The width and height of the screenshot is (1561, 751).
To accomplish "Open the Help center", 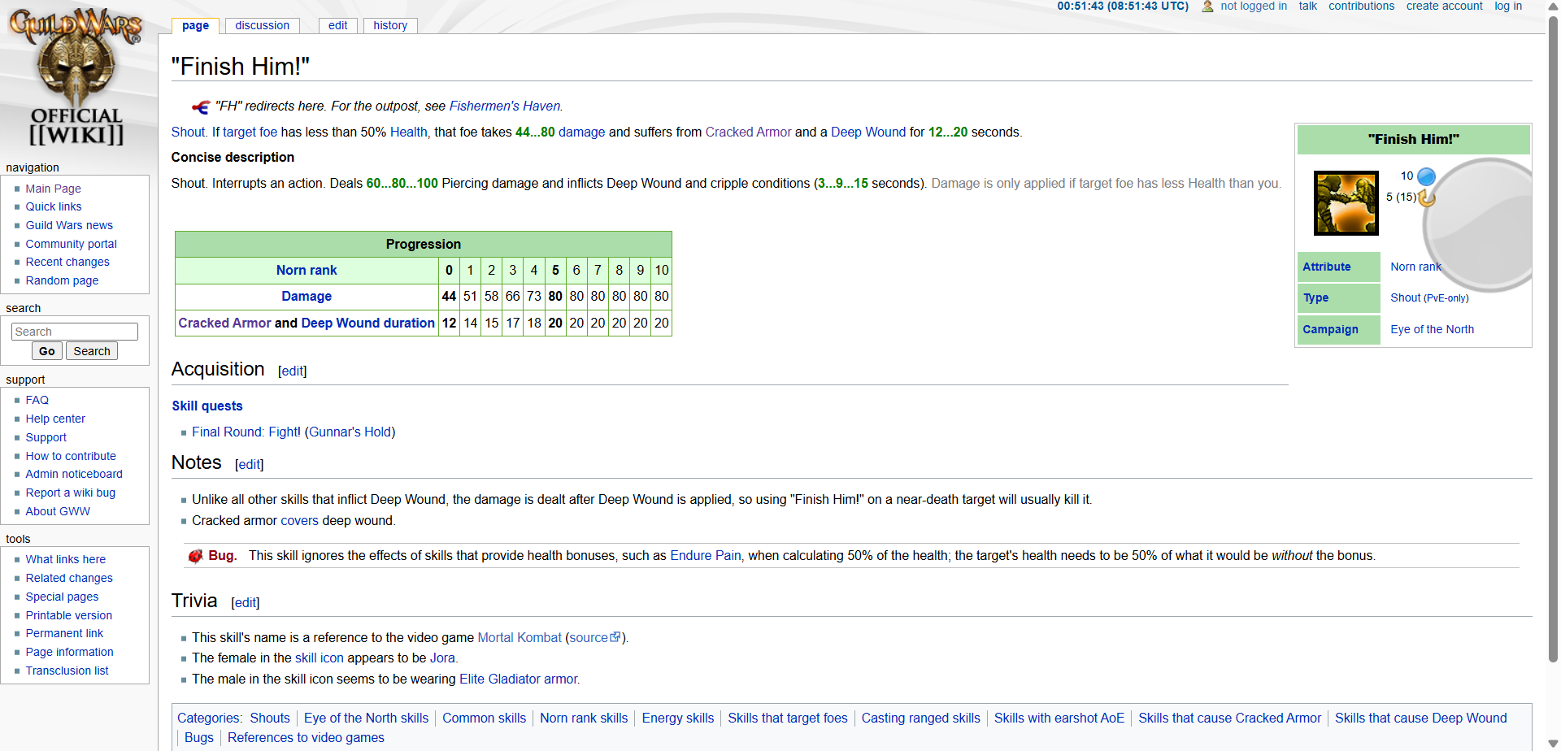I will 55,419.
